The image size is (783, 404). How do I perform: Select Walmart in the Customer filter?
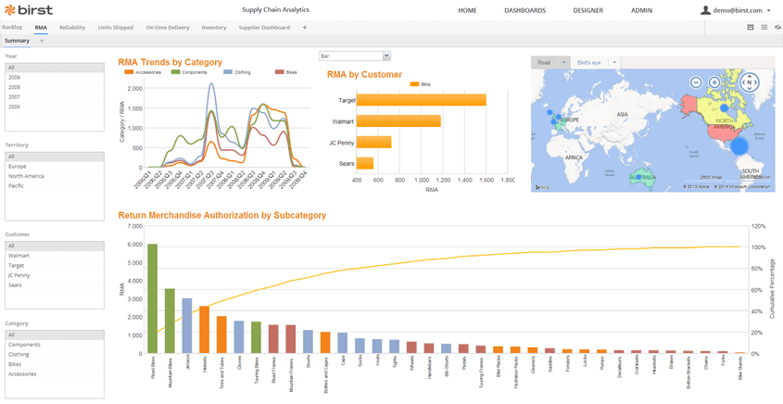[55, 256]
